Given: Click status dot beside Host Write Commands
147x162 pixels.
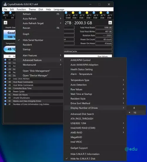Looking at the screenshot, I should coord(5,85).
